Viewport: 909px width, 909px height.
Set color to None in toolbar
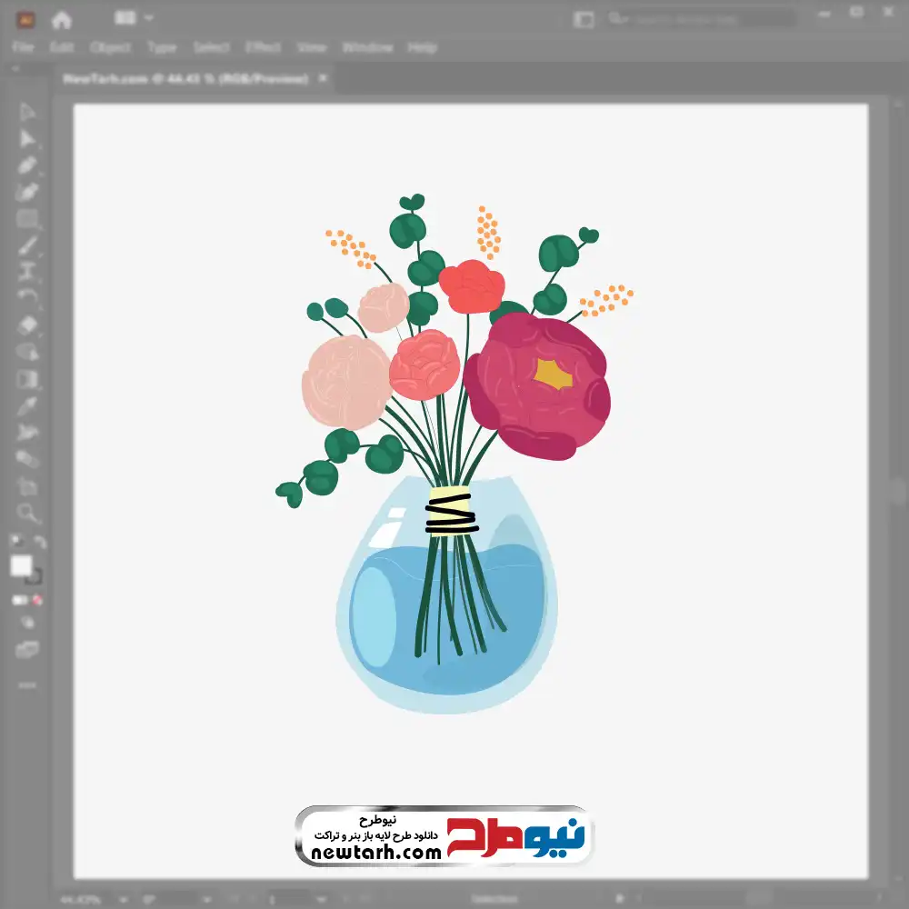pos(38,600)
